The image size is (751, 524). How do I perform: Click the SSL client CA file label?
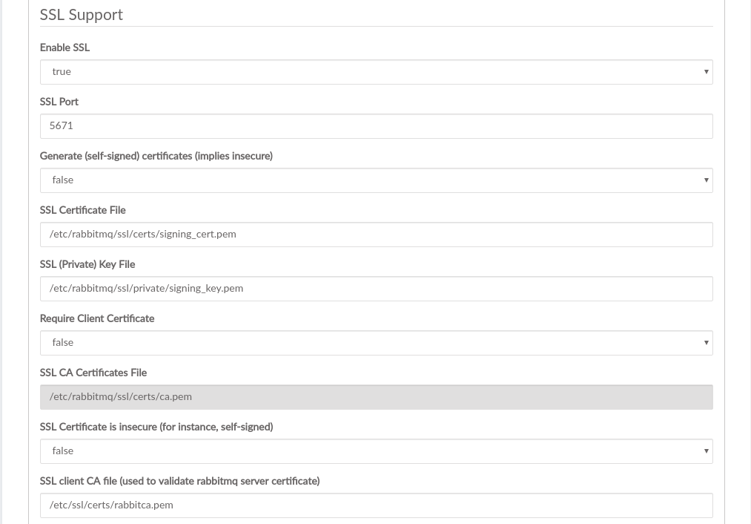click(x=179, y=481)
